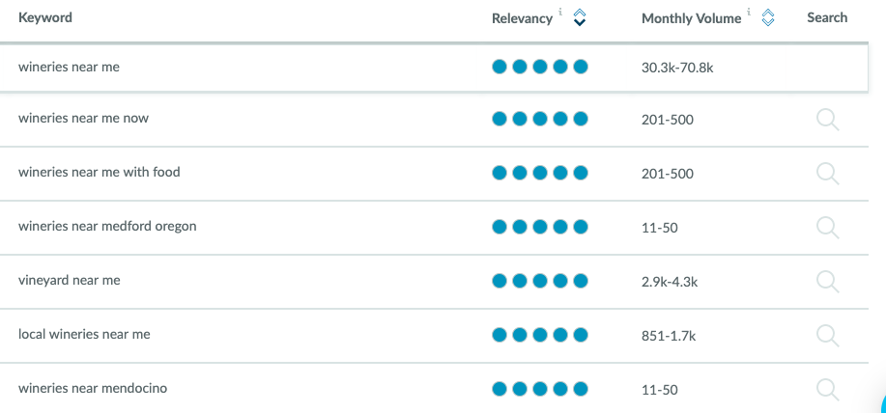Viewport: 886px width, 413px height.
Task: Click magnifier beside vineyard near me
Action: click(x=828, y=282)
